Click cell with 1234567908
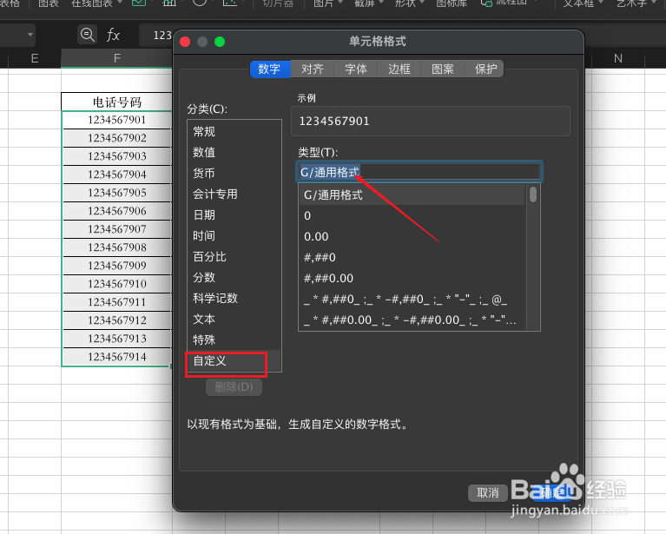Viewport: 666px width, 534px height. [117, 247]
